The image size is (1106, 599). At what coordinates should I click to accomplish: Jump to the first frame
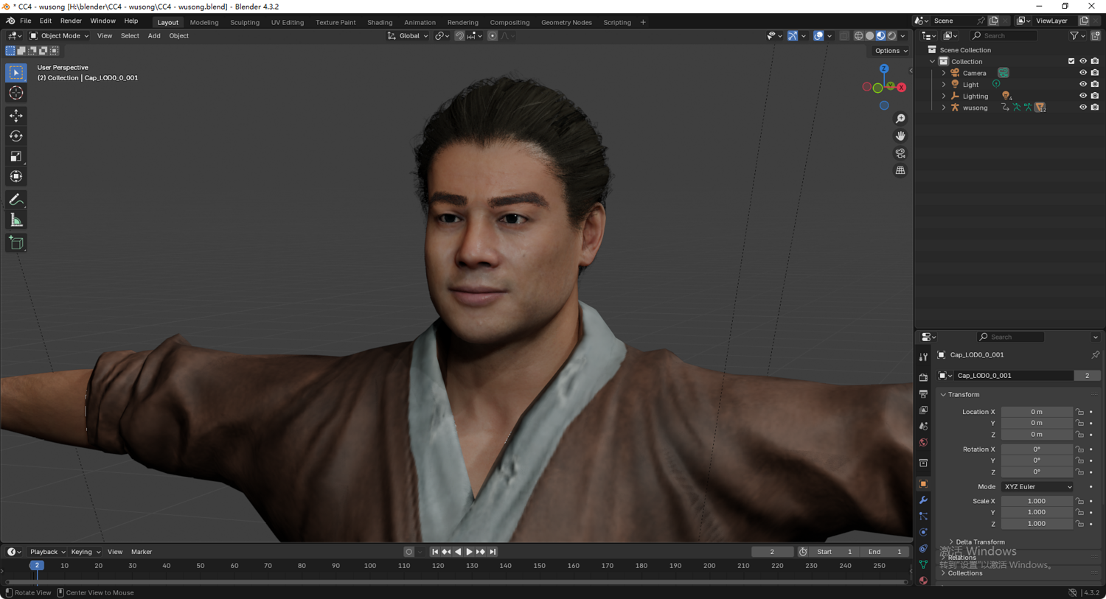point(435,552)
